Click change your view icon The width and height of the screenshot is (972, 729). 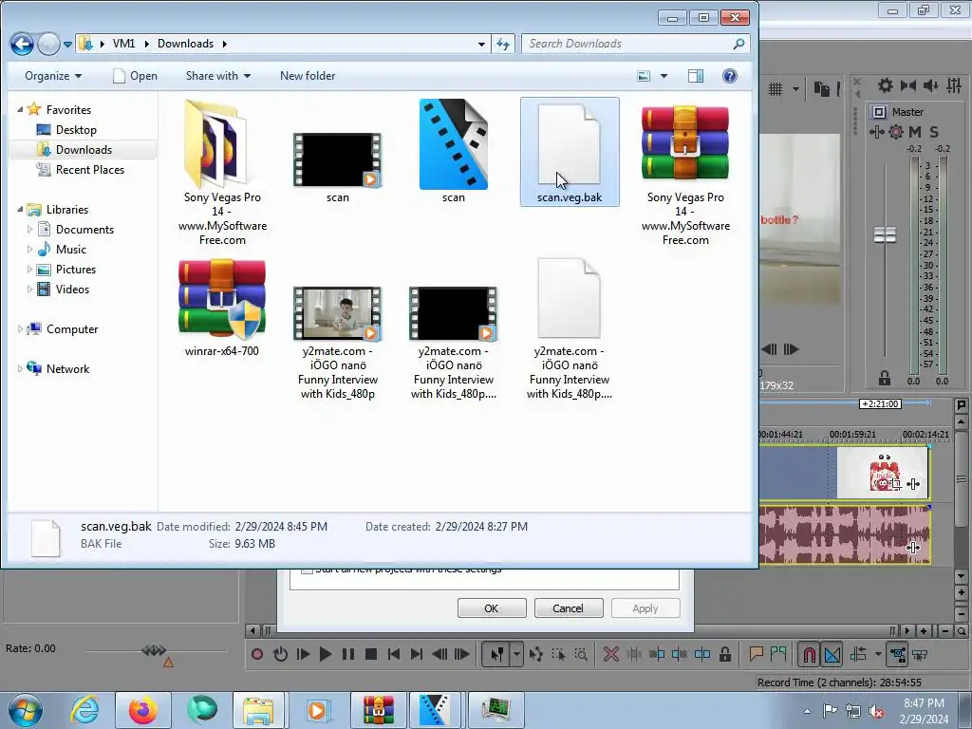[x=645, y=76]
